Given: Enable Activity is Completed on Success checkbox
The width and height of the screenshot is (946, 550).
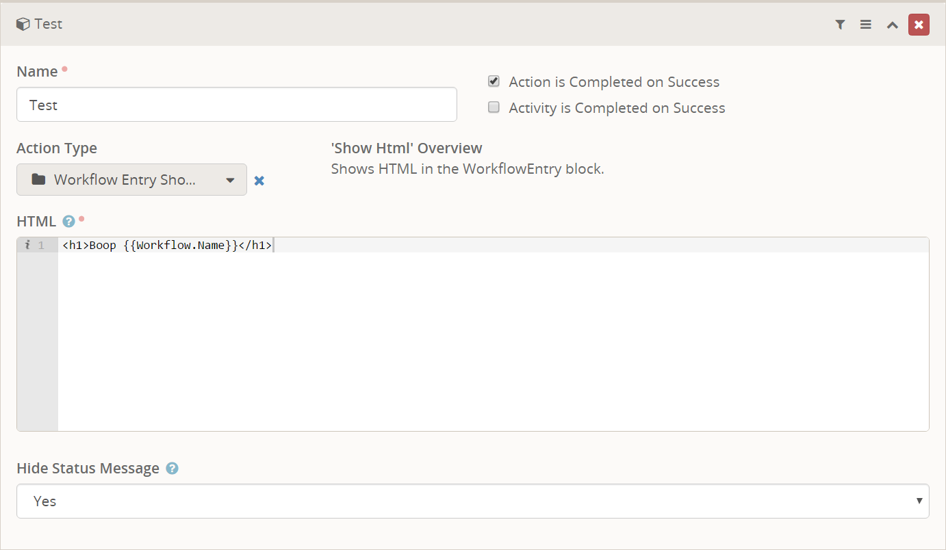Looking at the screenshot, I should click(x=494, y=107).
